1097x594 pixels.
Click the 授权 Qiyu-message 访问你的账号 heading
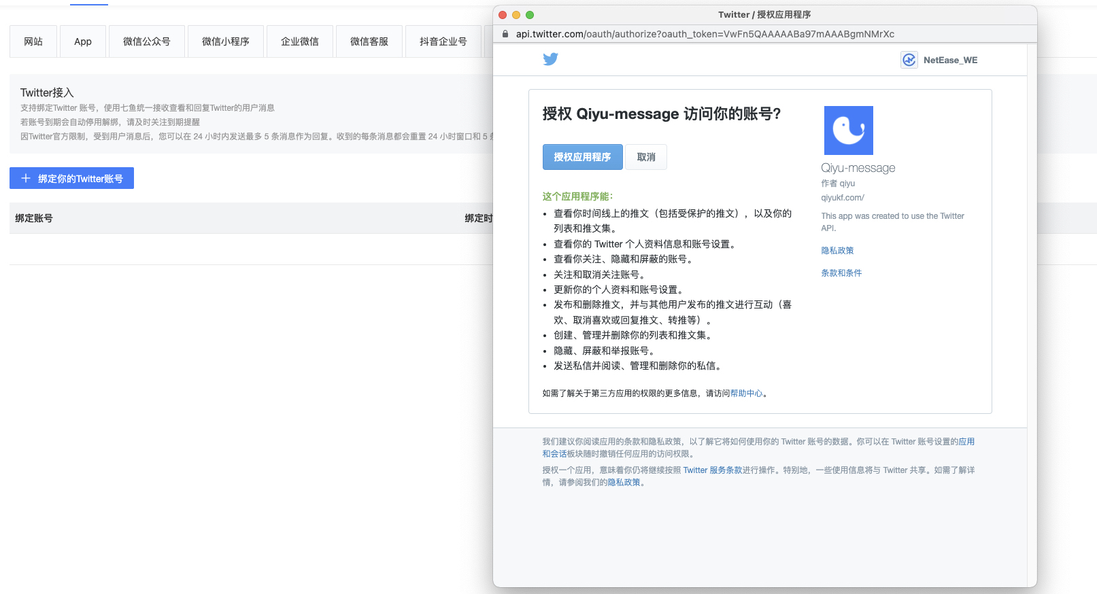tap(662, 113)
